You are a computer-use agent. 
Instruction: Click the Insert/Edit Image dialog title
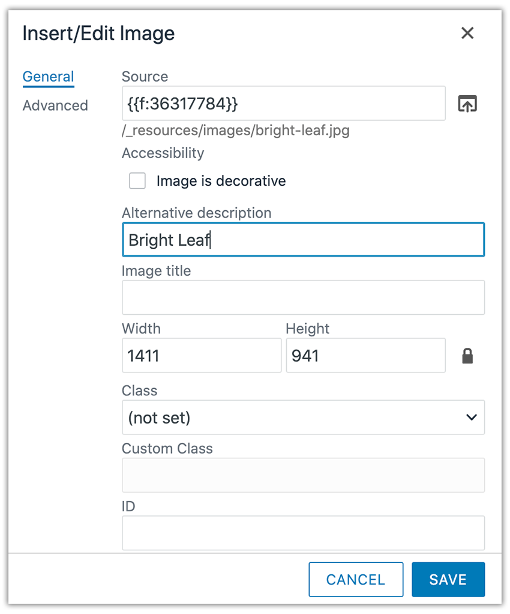[98, 34]
